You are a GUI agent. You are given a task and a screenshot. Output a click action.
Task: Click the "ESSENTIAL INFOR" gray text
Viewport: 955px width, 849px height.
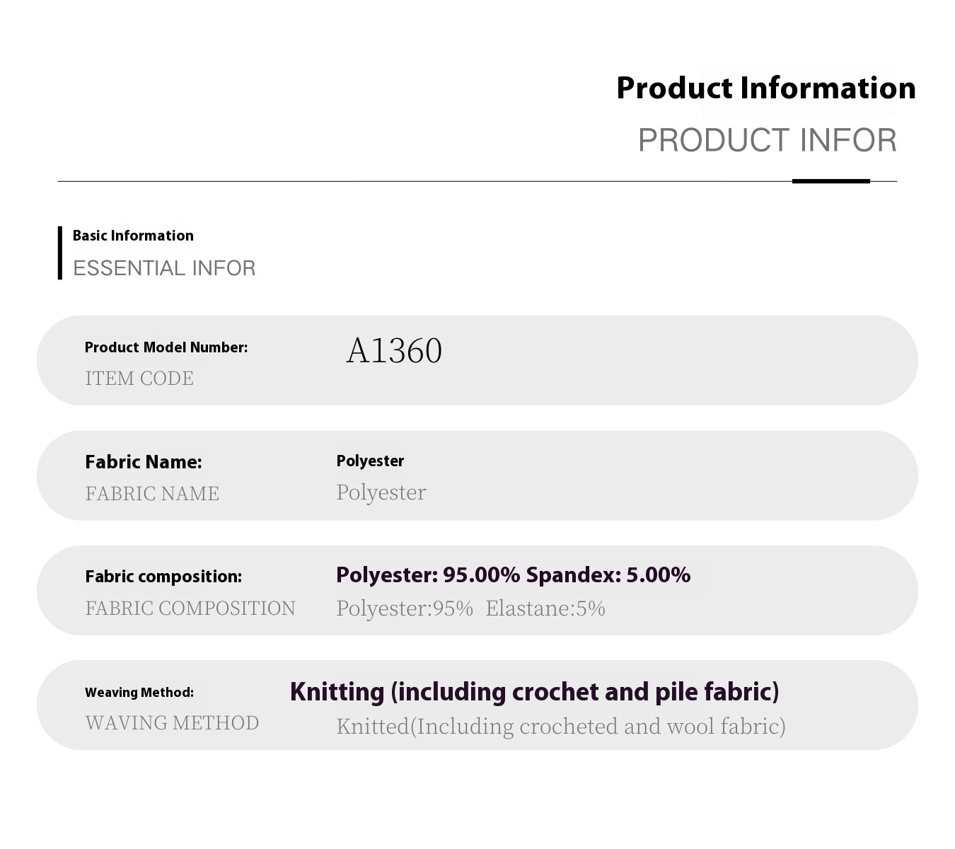tap(164, 268)
